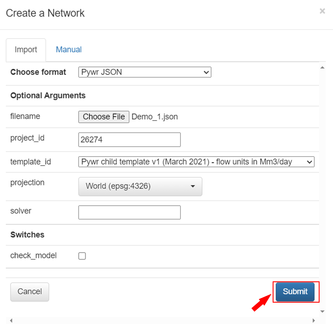This screenshot has height=328, width=333.
Task: Close the Create a Network dialog
Action: [322, 11]
